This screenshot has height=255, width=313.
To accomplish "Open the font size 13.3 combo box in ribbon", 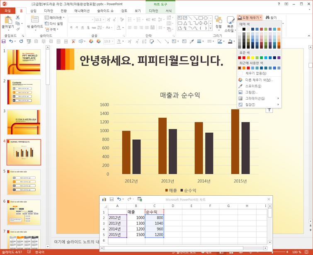I will pos(99,19).
